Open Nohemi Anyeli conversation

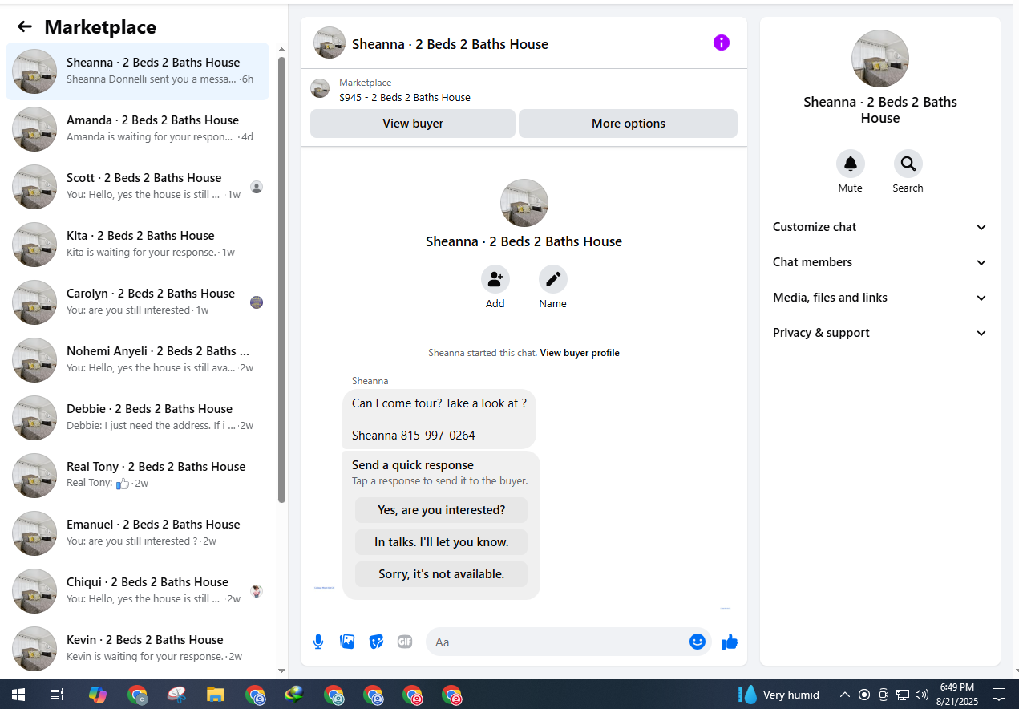138,360
